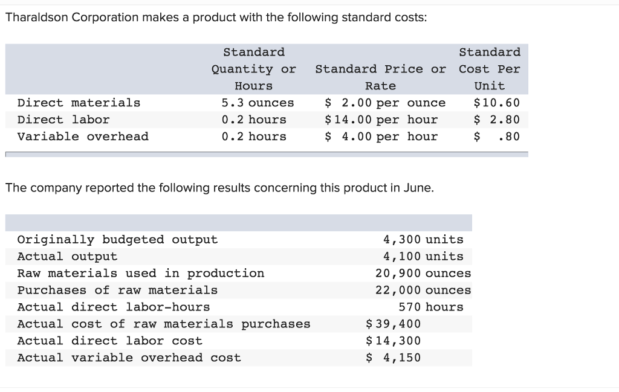Click the '4,100 units' actual output value

click(423, 257)
